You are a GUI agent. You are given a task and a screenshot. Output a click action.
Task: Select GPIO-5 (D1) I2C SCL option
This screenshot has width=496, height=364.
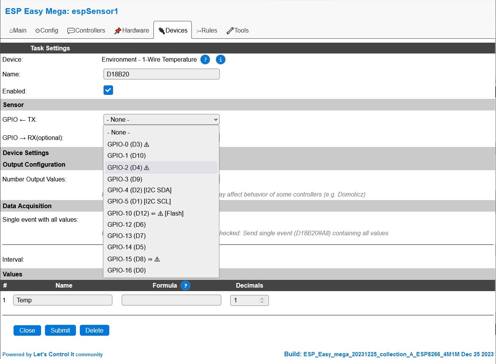[x=161, y=202]
